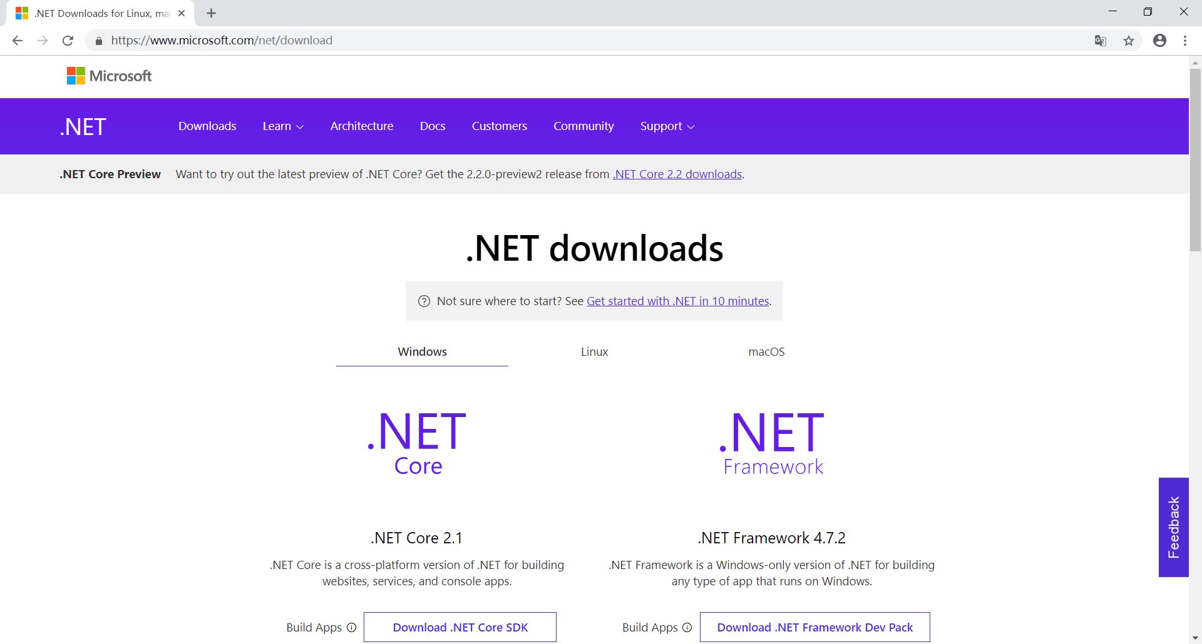Click the padlock site security icon
The image size is (1202, 644).
(98, 41)
